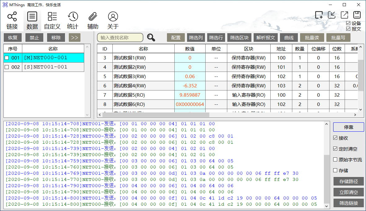Click the magnifier search icon
The height and width of the screenshot is (211, 366).
(x=151, y=37)
